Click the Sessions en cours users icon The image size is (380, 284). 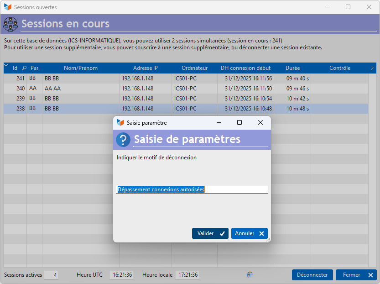point(10,24)
